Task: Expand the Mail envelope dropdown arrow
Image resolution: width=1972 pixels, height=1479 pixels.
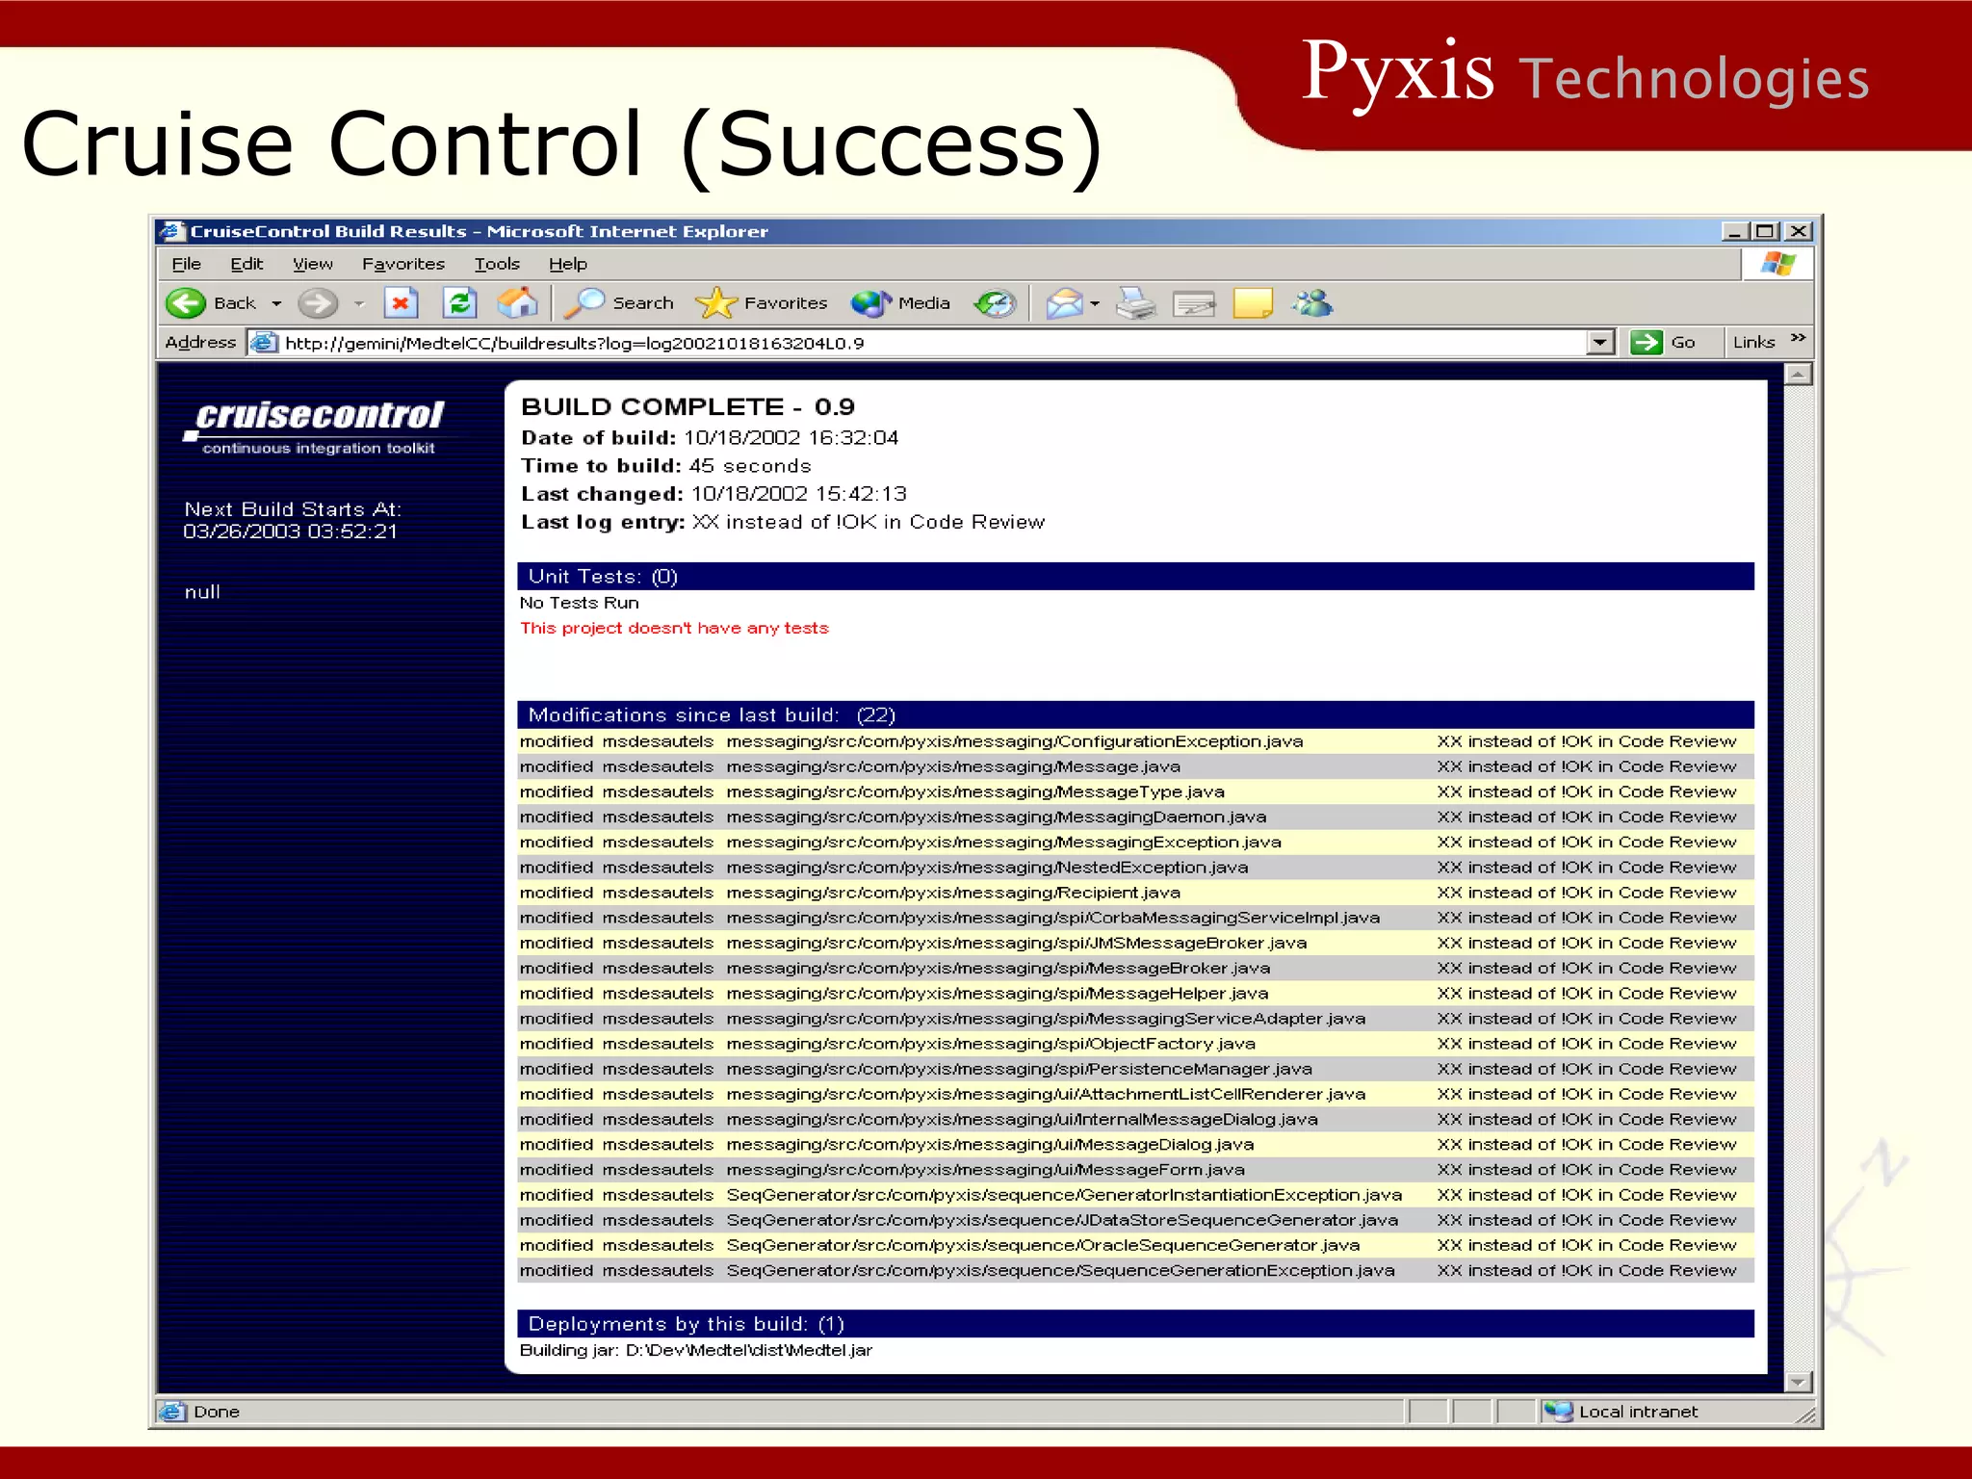Action: coord(1095,304)
